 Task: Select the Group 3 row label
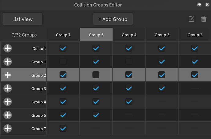[x=39, y=89]
